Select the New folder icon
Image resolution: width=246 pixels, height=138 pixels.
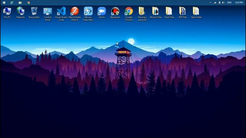(x=196, y=13)
